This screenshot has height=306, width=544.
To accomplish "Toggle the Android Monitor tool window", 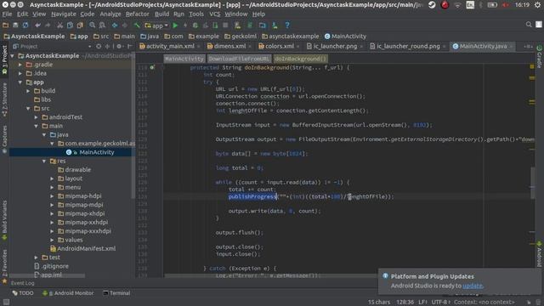I will [68, 293].
